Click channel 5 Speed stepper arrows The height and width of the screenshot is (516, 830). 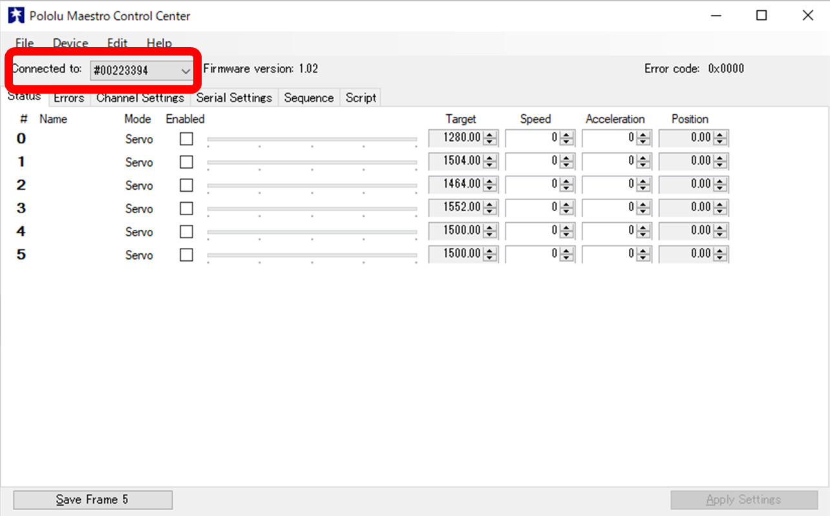point(567,254)
